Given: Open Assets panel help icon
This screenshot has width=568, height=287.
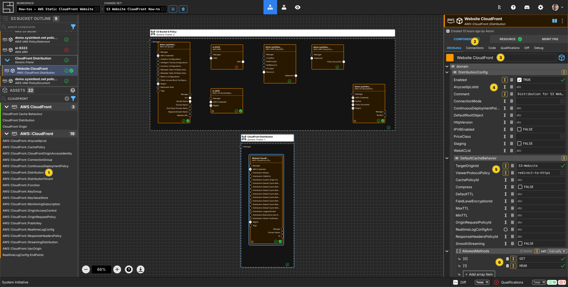Looking at the screenshot, I should click(73, 90).
